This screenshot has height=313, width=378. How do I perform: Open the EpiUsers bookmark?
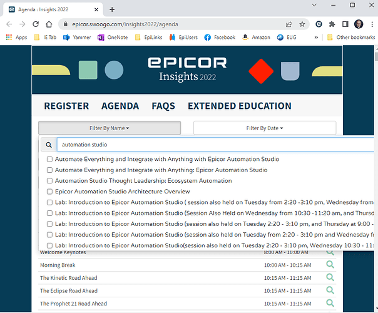click(x=183, y=38)
